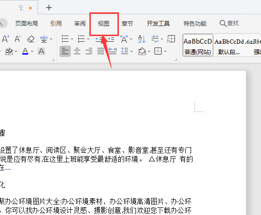
Task: Expand borders dropdown arrow
Action: pos(165,52)
